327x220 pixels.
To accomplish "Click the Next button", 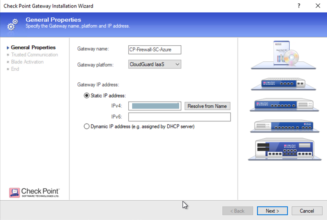I will (x=272, y=211).
